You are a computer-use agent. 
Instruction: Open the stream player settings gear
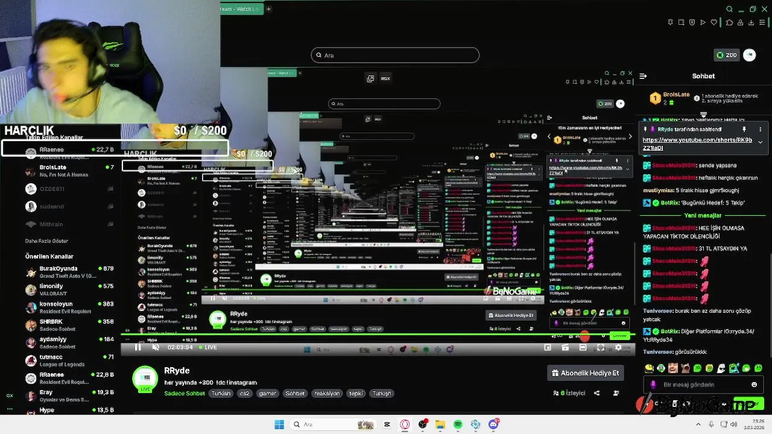618,347
